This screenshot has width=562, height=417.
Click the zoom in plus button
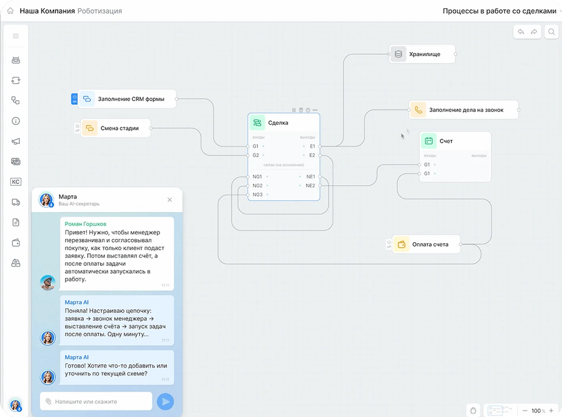551,411
